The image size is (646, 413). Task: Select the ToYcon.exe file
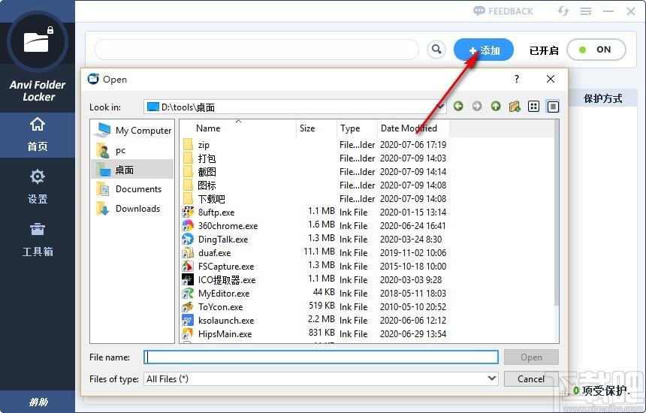[220, 307]
